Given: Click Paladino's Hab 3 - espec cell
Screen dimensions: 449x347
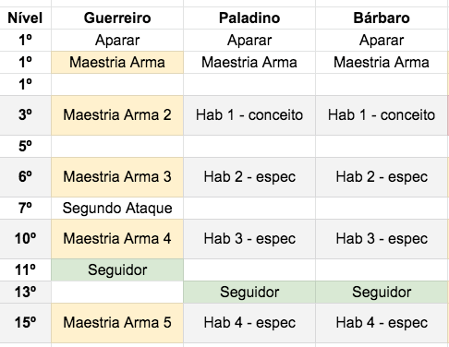Looking at the screenshot, I should pos(249,239).
